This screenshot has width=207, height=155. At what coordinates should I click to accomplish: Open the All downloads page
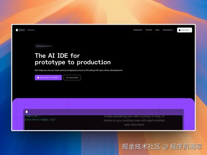[x=72, y=77]
